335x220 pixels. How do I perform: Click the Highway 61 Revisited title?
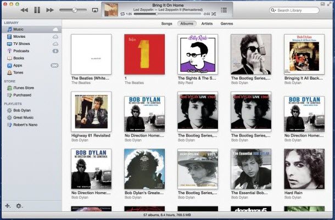click(x=91, y=136)
